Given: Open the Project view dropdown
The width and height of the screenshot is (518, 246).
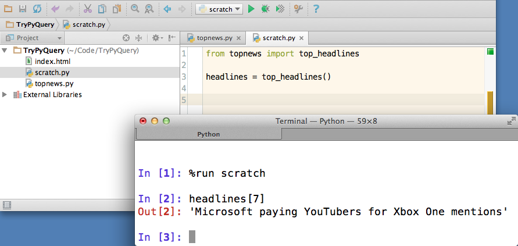Looking at the screenshot, I should (x=34, y=38).
